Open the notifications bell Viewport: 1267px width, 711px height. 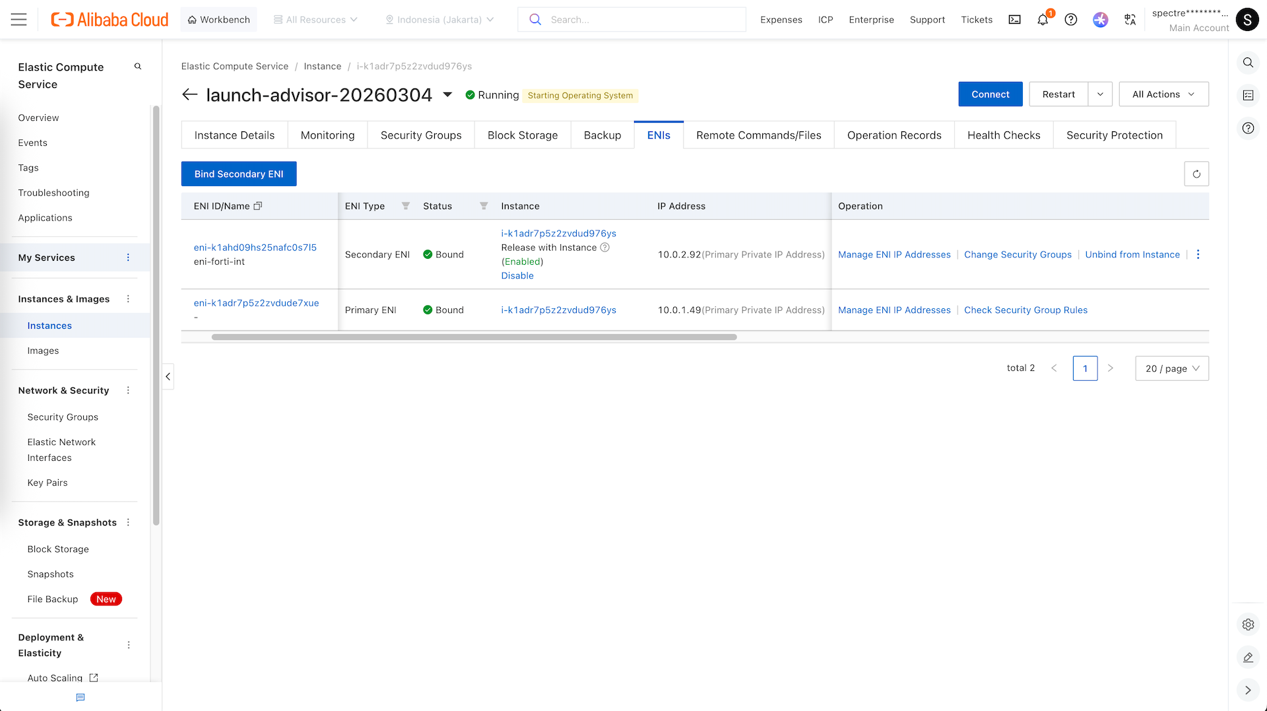click(x=1043, y=20)
